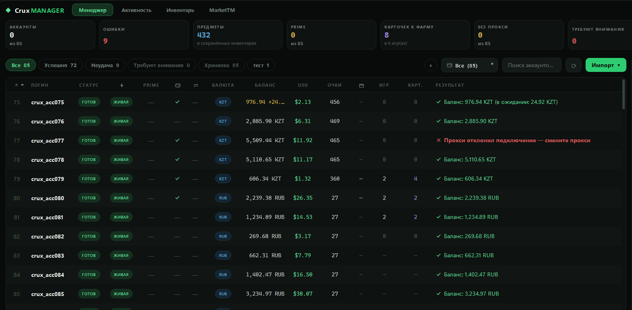This screenshot has height=310, width=632.
Task: Click the wallet checkmark in crux_acc078 row
Action: pyautogui.click(x=177, y=159)
